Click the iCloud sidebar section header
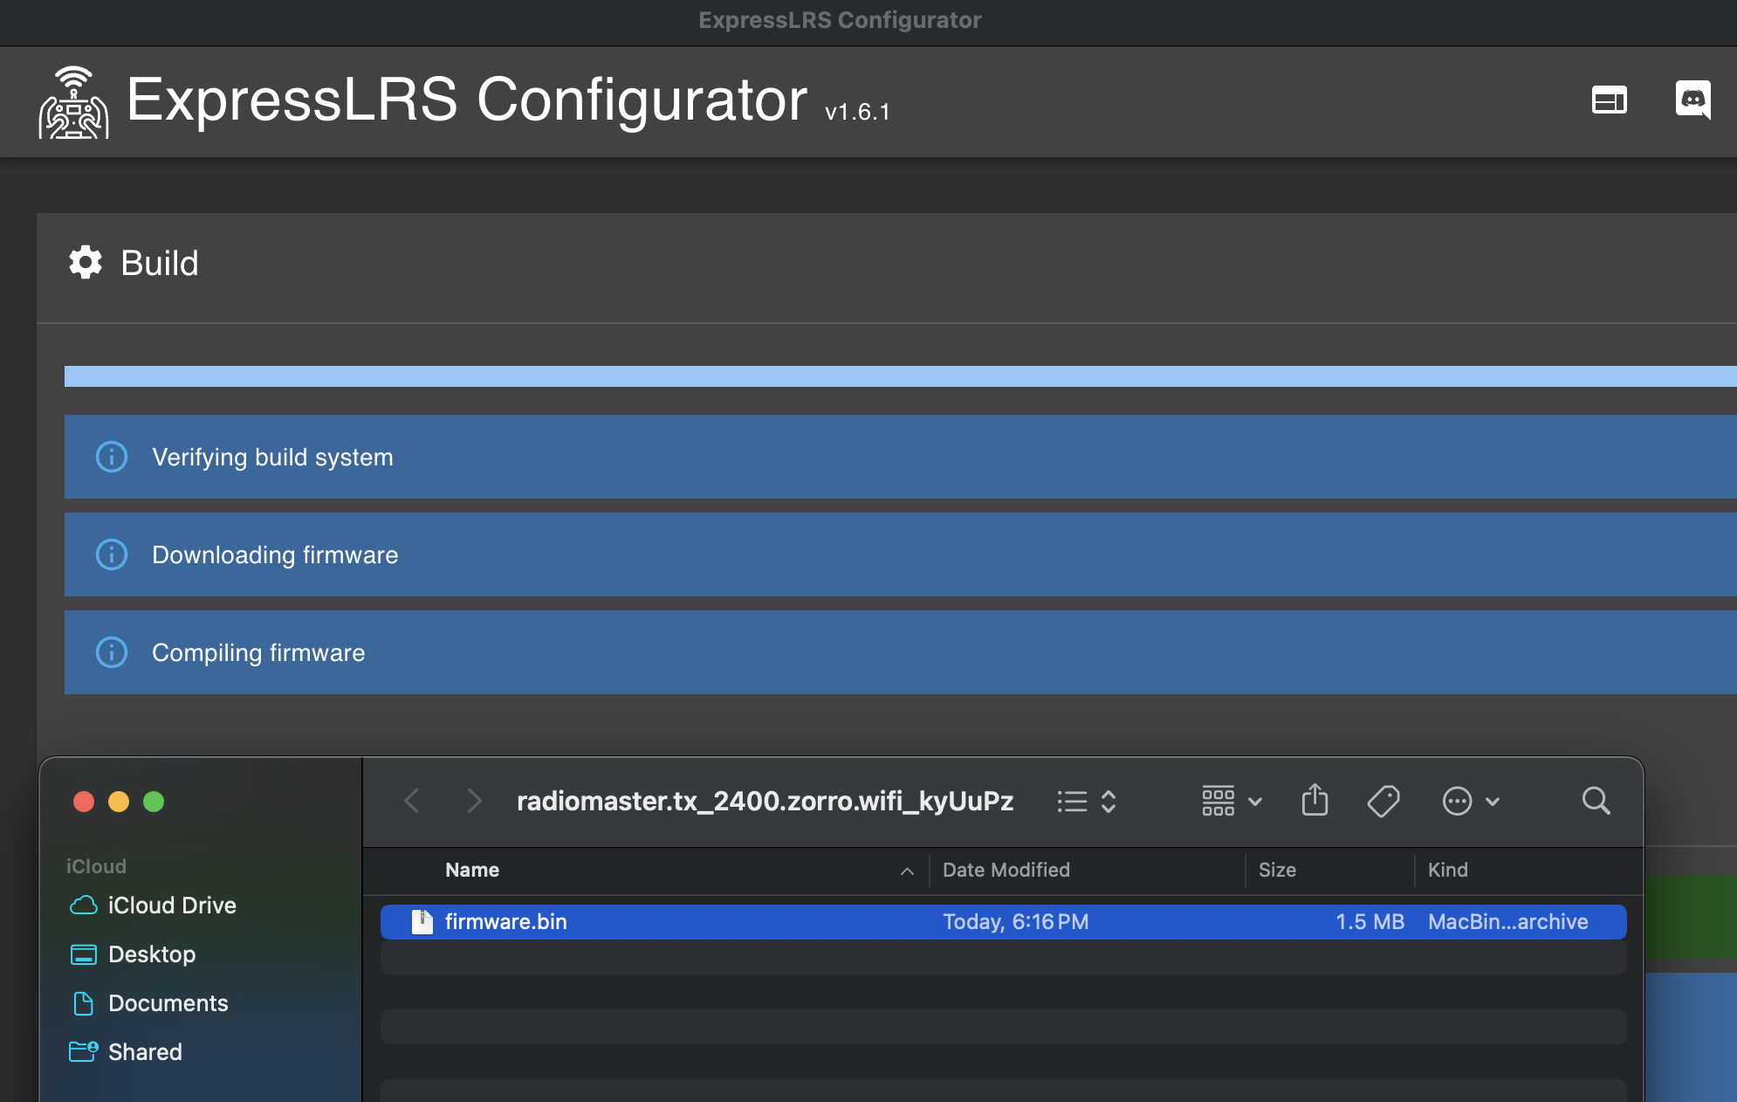 coord(96,866)
